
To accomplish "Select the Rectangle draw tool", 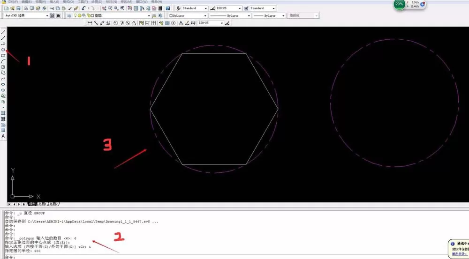I will [3, 55].
